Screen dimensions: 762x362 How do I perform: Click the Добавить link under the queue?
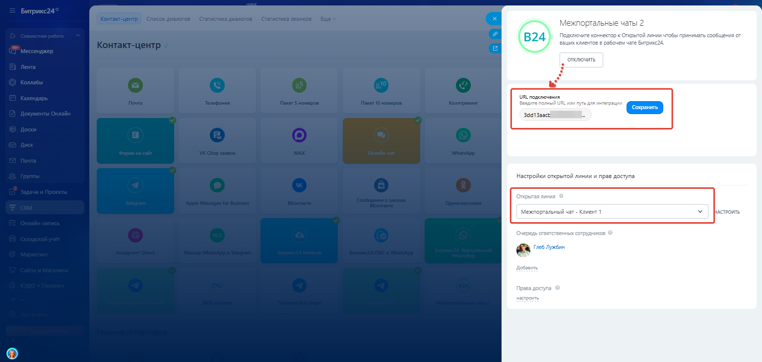pos(527,268)
